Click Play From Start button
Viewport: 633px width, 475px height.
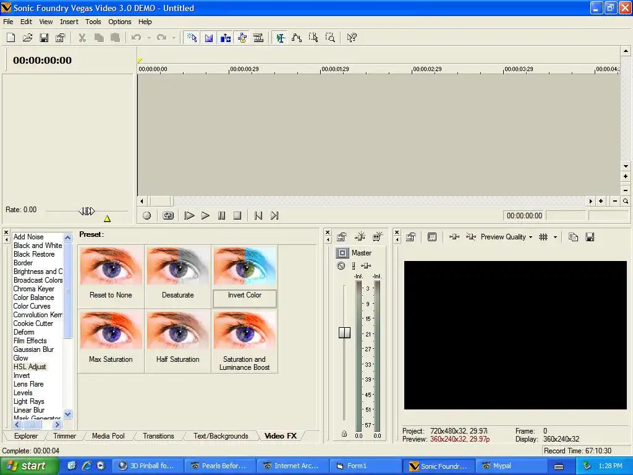189,216
